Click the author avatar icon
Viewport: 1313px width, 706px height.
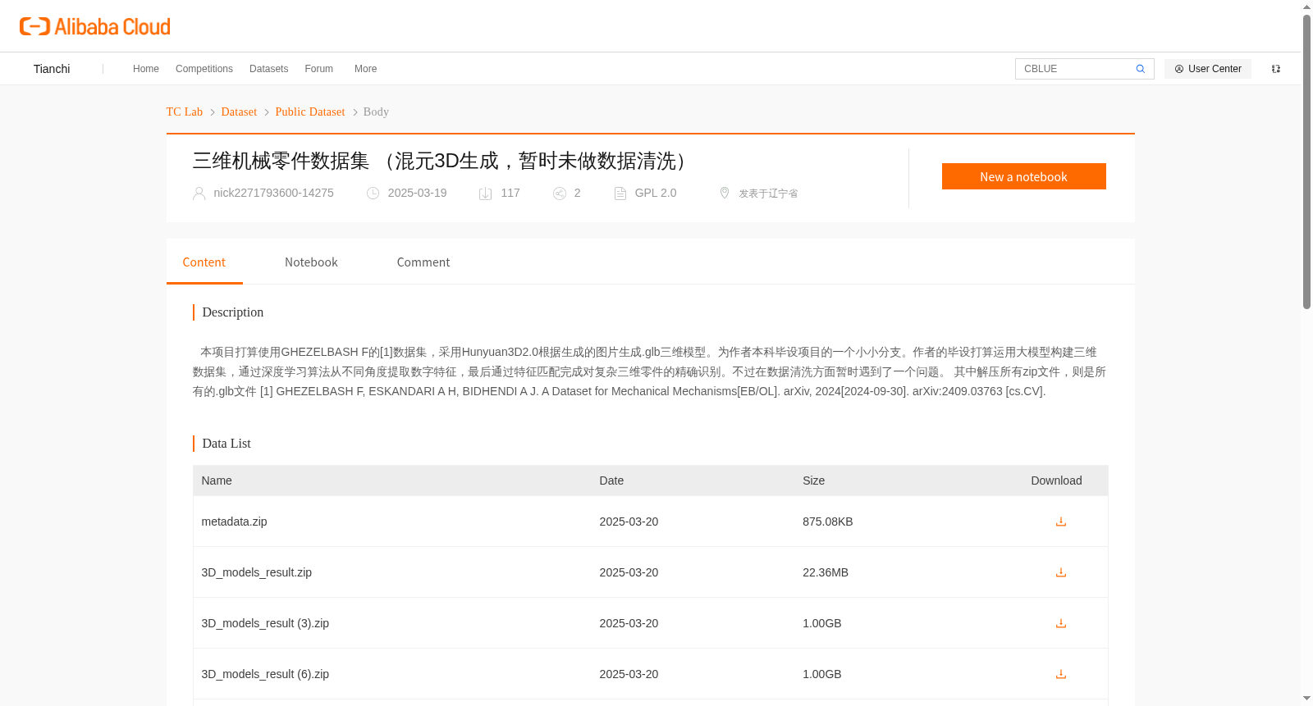[199, 194]
